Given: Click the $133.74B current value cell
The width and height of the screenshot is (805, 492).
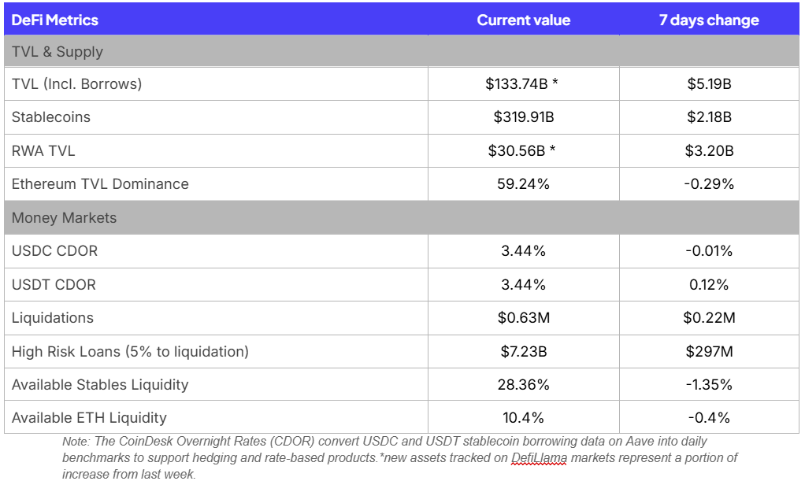Looking at the screenshot, I should point(524,83).
